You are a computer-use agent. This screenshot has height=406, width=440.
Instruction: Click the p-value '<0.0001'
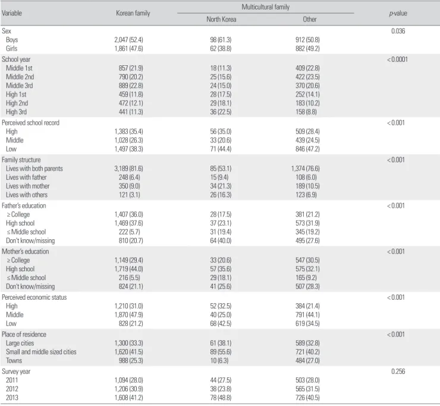[x=397, y=59]
